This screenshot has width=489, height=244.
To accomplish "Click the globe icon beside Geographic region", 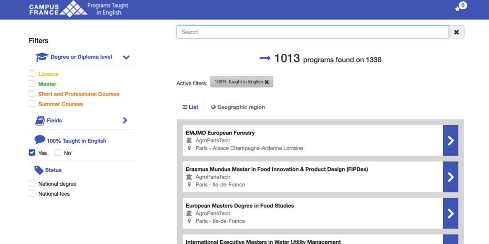I will 213,107.
